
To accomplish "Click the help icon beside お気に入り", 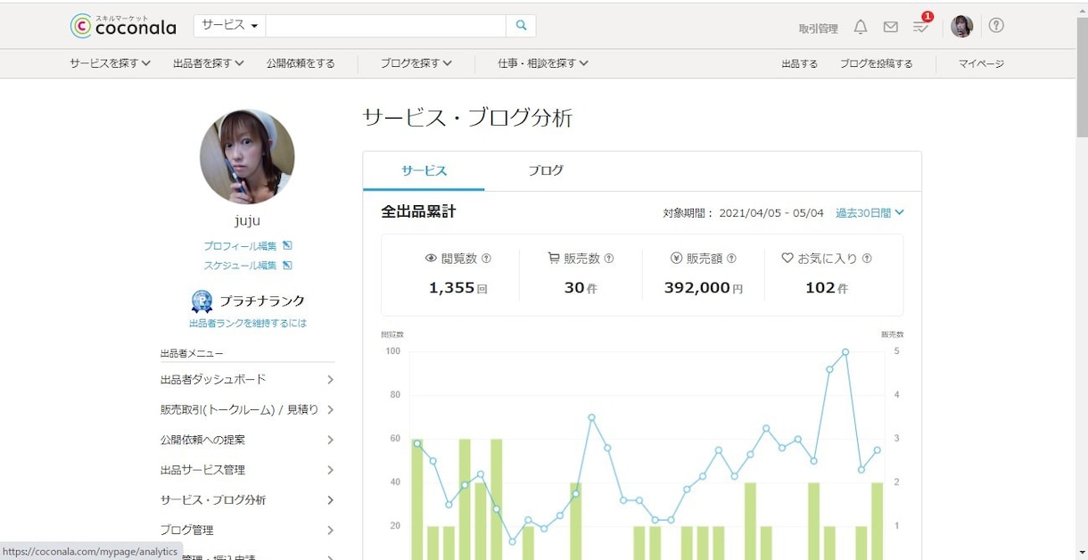I will pos(867,259).
